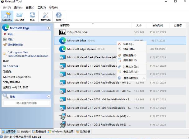
Task: Click the Edge logo in details panel header
Action: click(x=6, y=27)
